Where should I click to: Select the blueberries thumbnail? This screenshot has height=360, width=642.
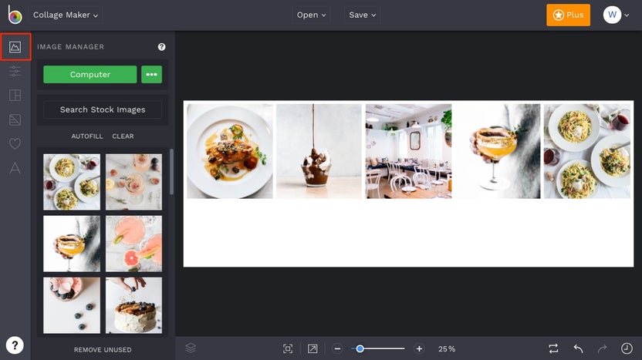[72, 305]
